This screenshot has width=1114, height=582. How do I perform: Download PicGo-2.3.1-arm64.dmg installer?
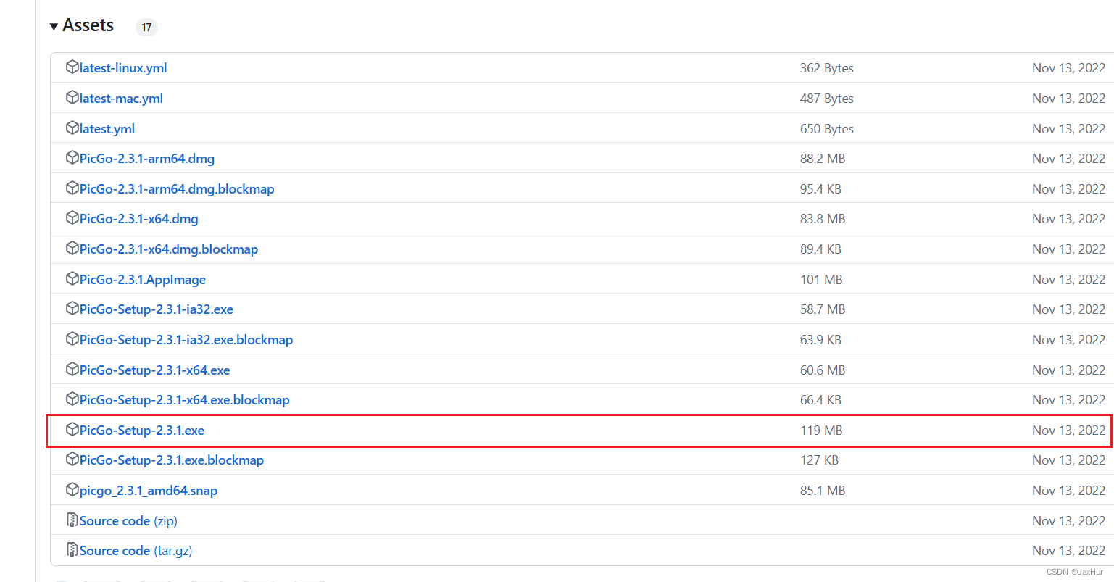(147, 159)
